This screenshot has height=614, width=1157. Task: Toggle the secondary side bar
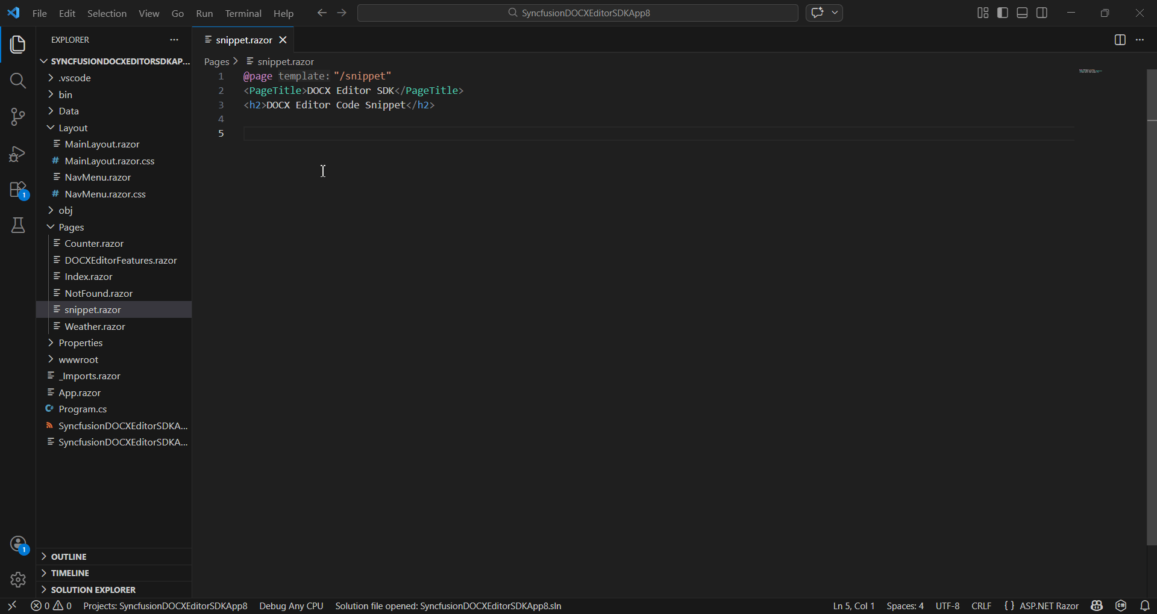1042,12
